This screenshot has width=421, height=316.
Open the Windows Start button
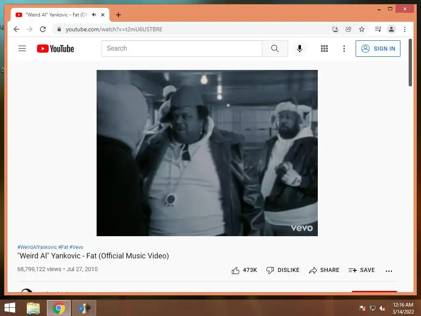click(10, 308)
